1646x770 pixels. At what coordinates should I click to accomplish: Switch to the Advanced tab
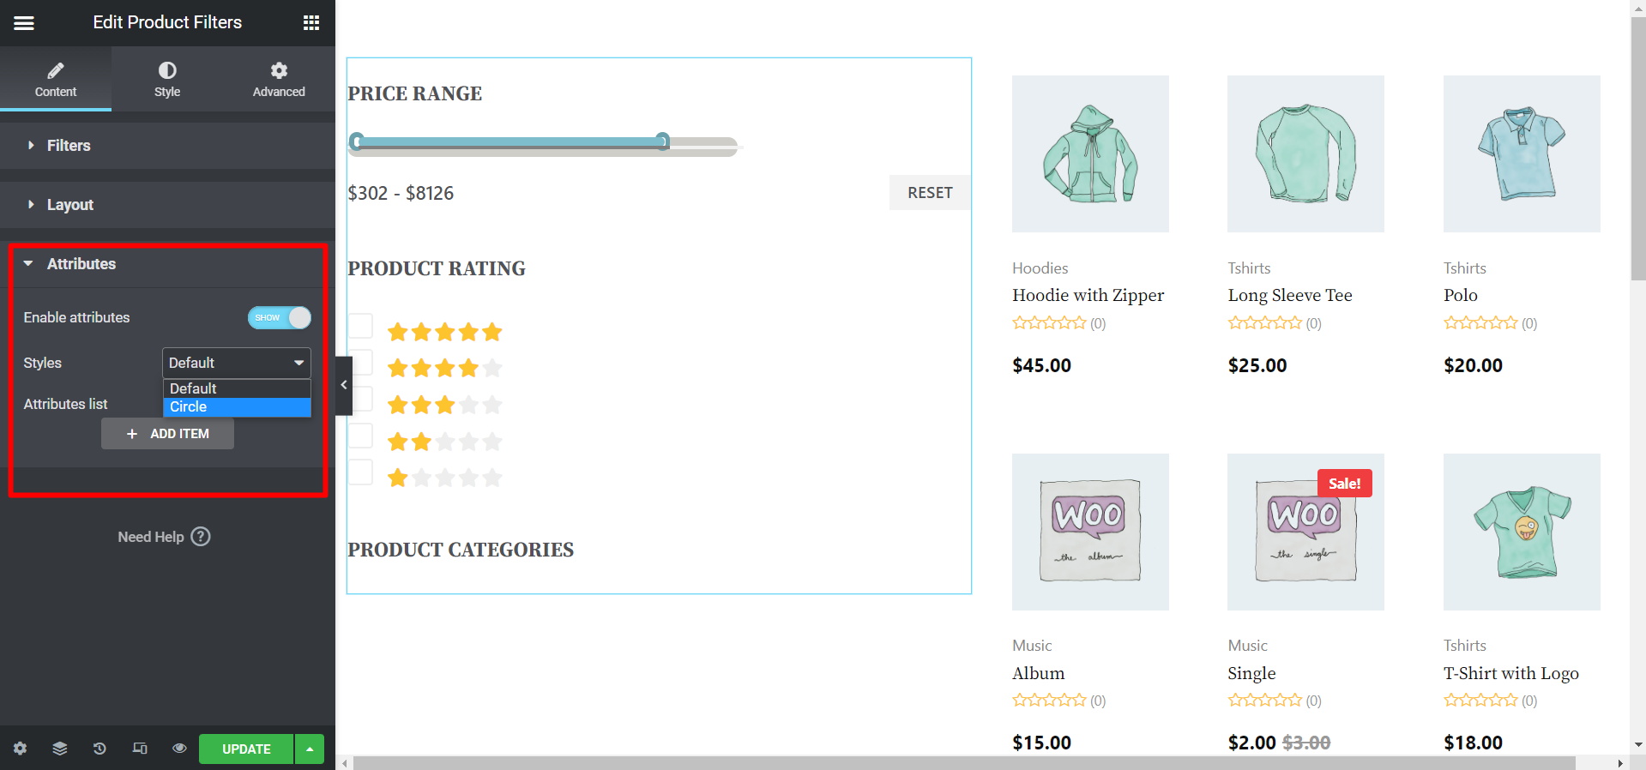tap(279, 79)
